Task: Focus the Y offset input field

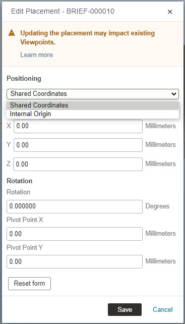Action: pyautogui.click(x=78, y=145)
